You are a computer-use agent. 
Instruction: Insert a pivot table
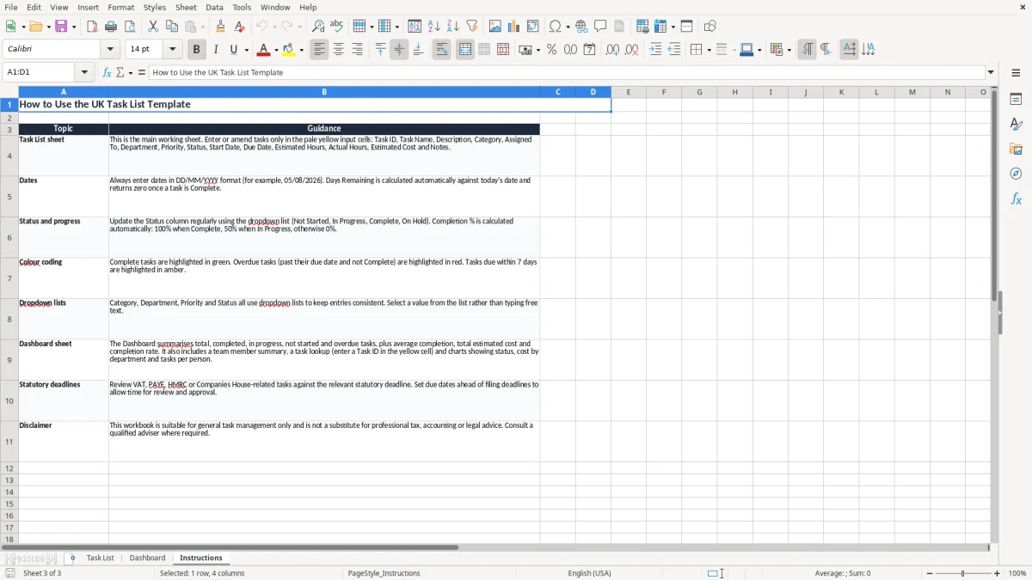coord(533,27)
